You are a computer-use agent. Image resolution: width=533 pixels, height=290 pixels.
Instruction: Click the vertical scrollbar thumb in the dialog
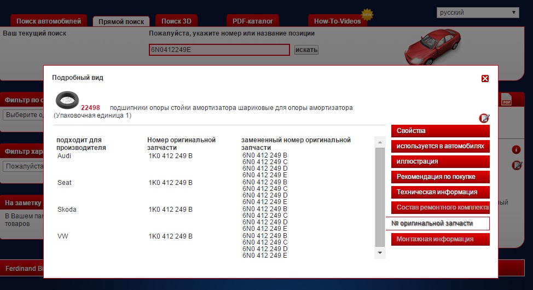pyautogui.click(x=380, y=197)
